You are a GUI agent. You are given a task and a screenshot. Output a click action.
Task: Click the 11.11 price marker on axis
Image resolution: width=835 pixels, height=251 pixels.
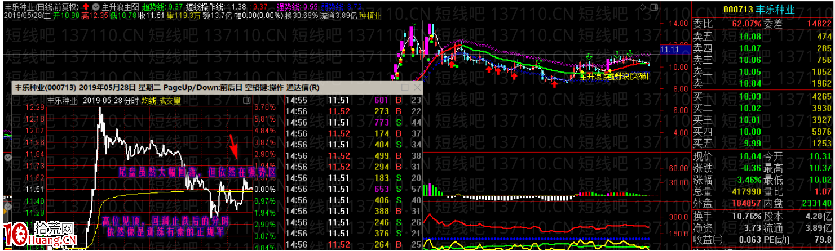point(672,49)
